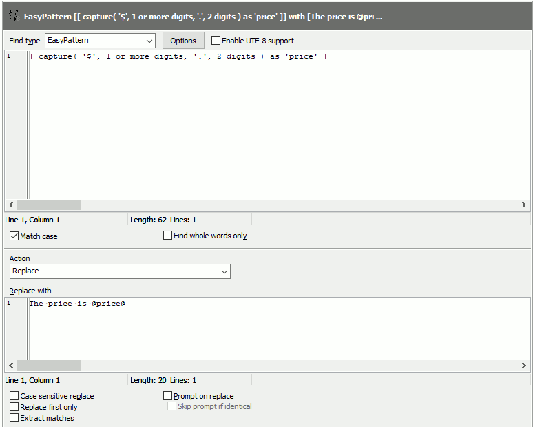Open the Find type dropdown

100,41
